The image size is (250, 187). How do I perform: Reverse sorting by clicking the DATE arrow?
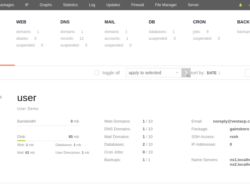click(219, 73)
